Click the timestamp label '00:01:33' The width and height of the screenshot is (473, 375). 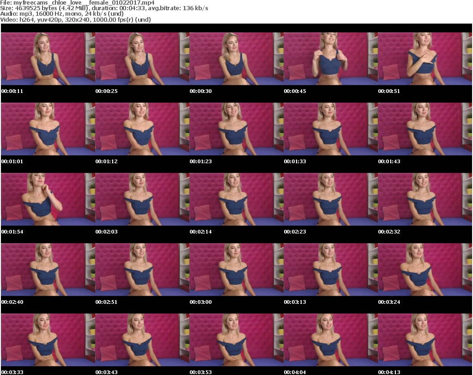295,161
